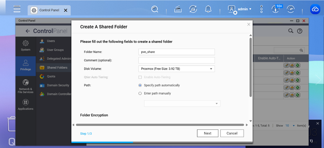
Task: Go back with Control Panel arrow
Action: (28, 31)
